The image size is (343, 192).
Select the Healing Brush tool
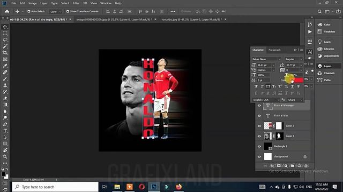click(x=5, y=73)
